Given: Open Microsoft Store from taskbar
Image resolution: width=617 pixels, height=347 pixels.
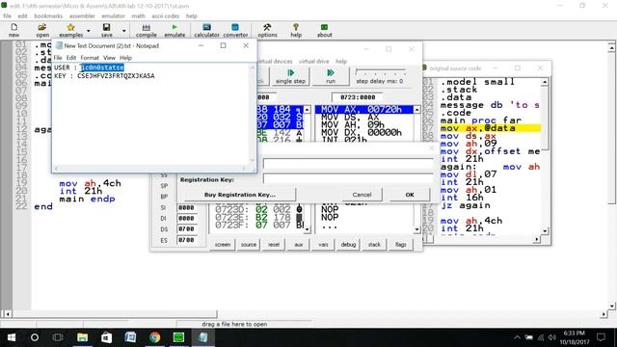Looking at the screenshot, I should [x=106, y=337].
